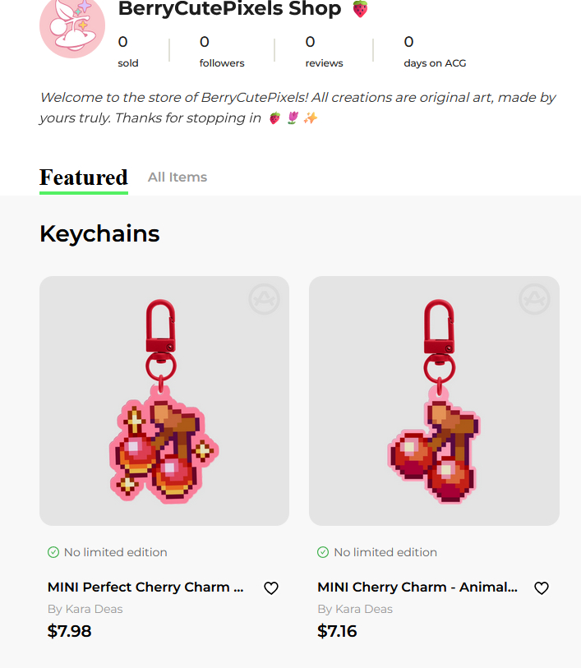Click green check icon under Cherry Charm Animal
This screenshot has width=581, height=668.
(x=323, y=552)
